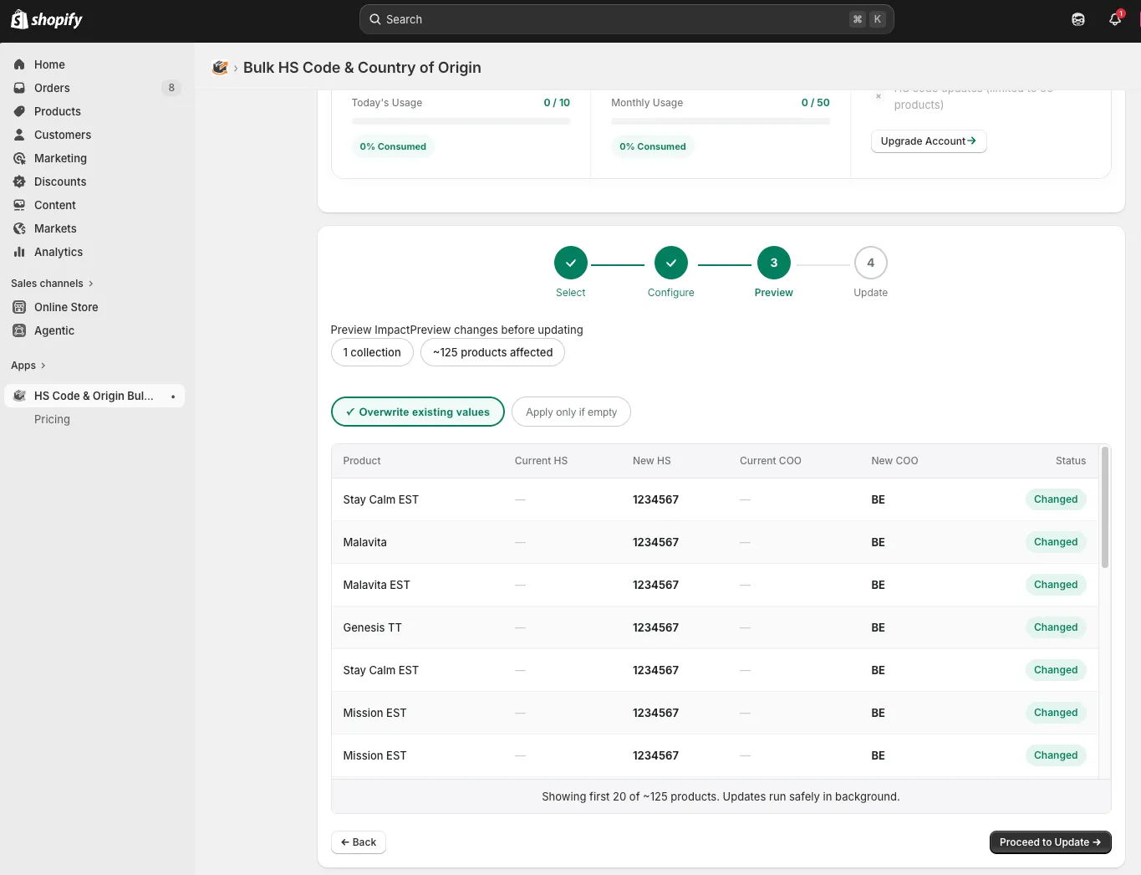Click the Customers person icon
Image resolution: width=1141 pixels, height=875 pixels.
(19, 135)
